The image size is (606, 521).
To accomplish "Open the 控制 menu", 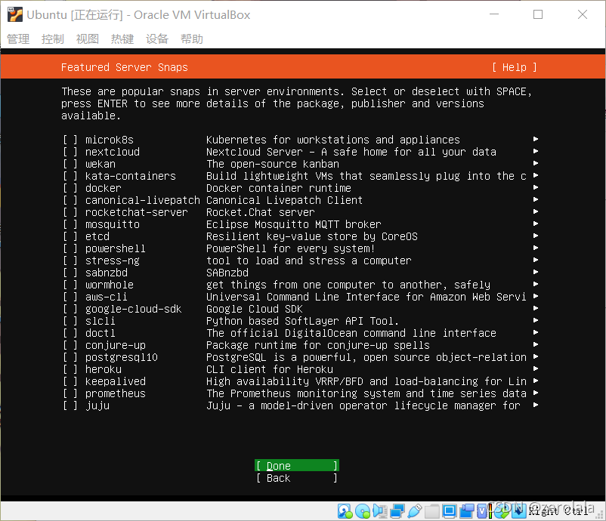I will 53,39.
